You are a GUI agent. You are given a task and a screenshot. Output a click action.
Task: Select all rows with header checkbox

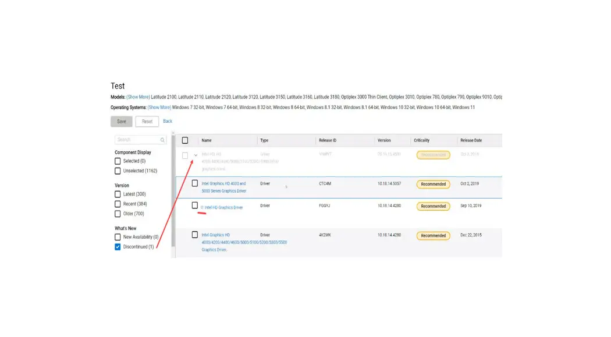[x=185, y=140]
